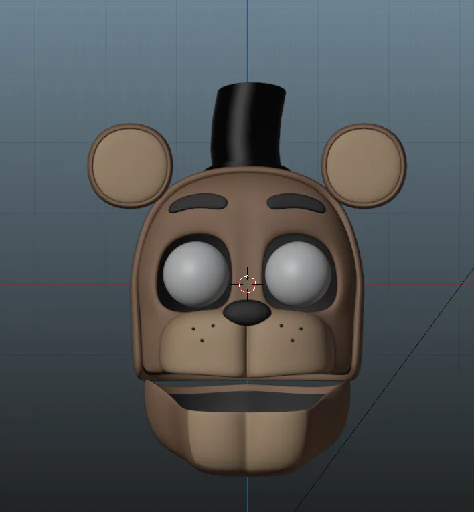Select the bear's right ear
Image resolution: width=474 pixels, height=512 pixels.
pyautogui.click(x=364, y=166)
